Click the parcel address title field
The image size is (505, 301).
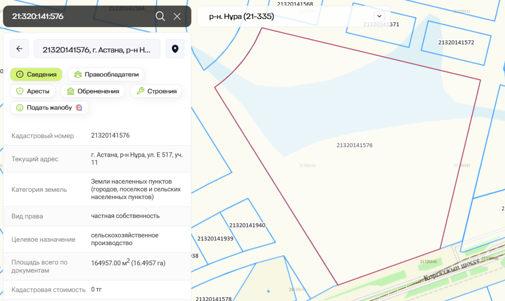(x=97, y=49)
